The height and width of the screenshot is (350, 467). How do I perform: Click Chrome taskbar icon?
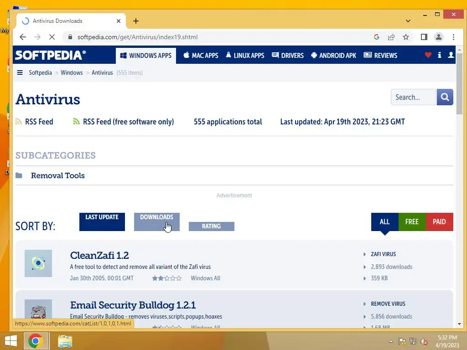point(36,341)
